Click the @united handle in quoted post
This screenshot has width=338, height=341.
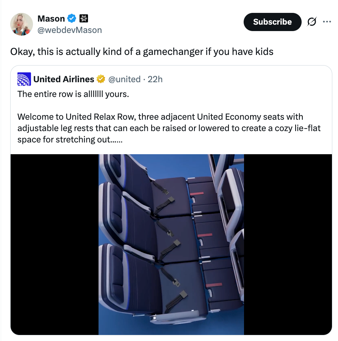(124, 79)
